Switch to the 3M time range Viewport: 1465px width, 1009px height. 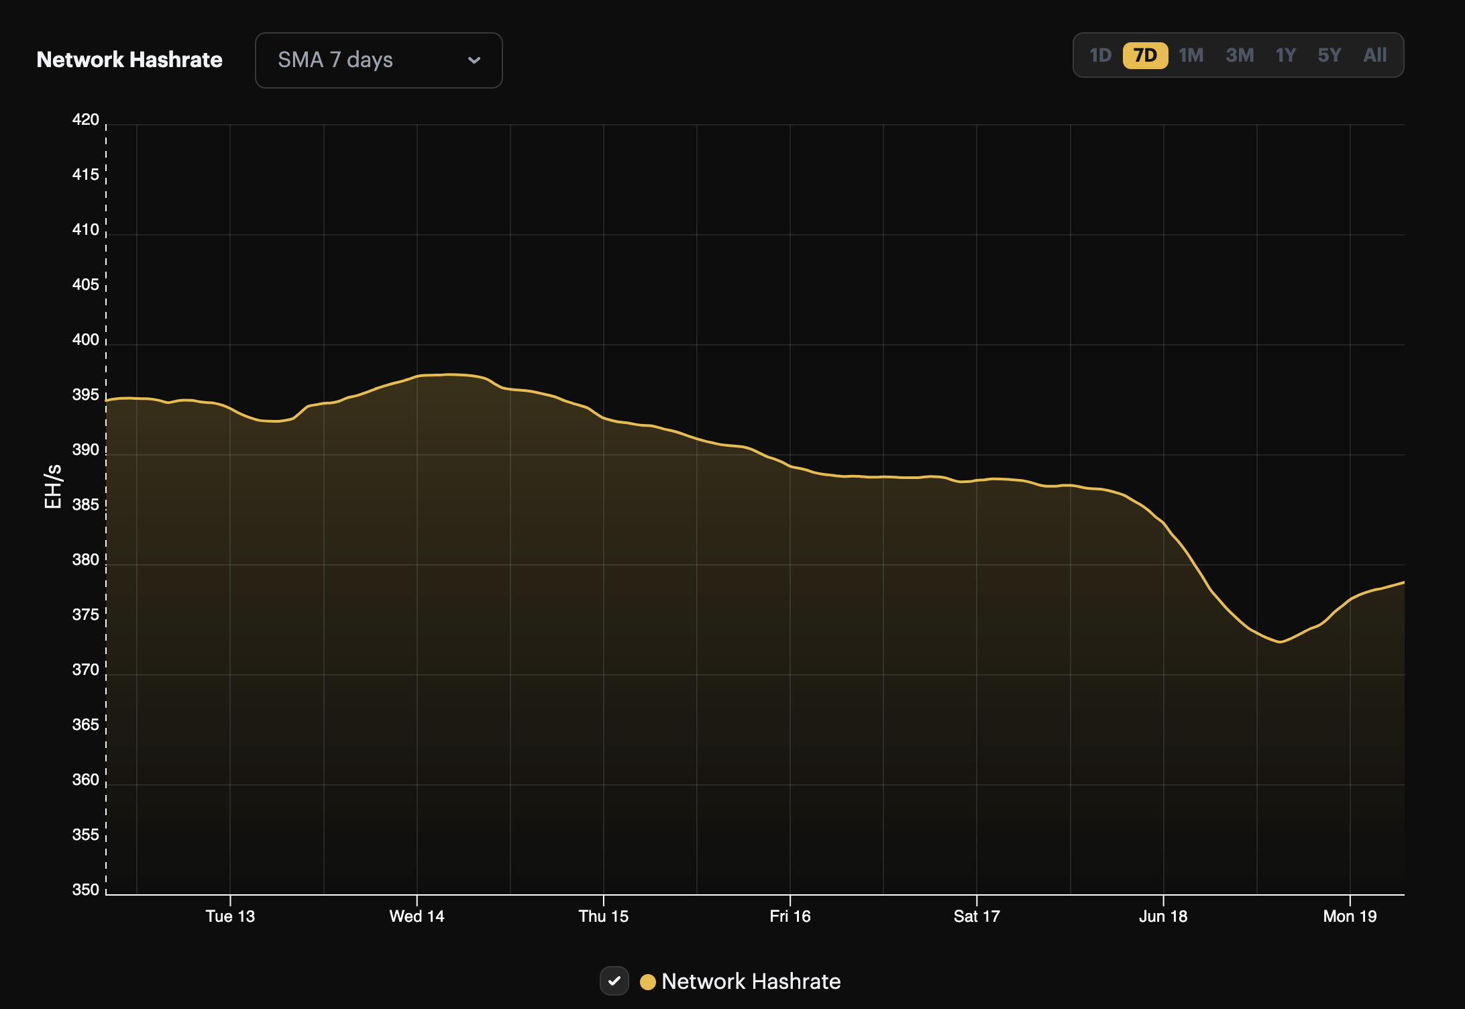coord(1240,55)
